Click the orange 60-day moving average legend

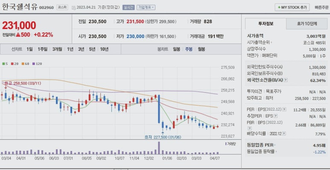click(25, 64)
